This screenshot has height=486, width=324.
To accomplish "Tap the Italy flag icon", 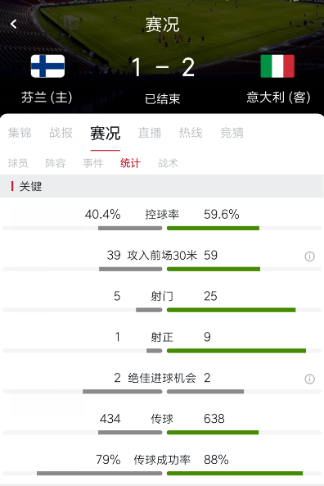I will (x=277, y=66).
